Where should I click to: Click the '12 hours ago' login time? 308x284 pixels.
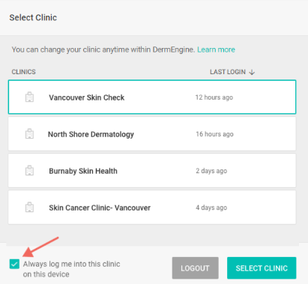click(x=214, y=97)
